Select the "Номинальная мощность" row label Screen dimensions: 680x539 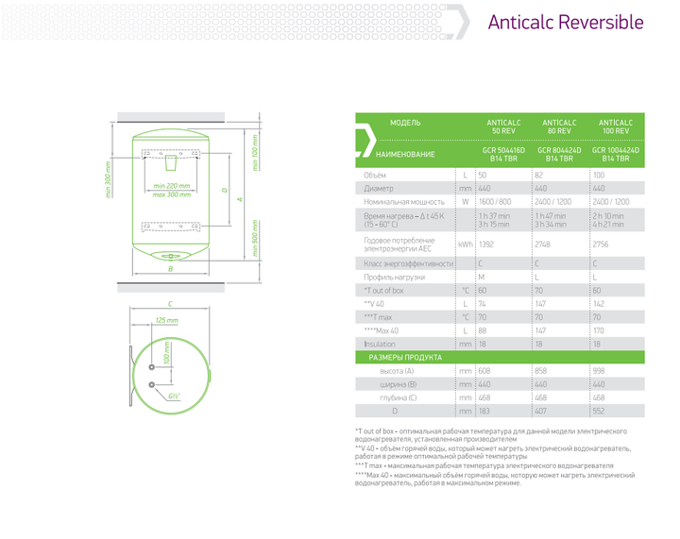pos(404,202)
